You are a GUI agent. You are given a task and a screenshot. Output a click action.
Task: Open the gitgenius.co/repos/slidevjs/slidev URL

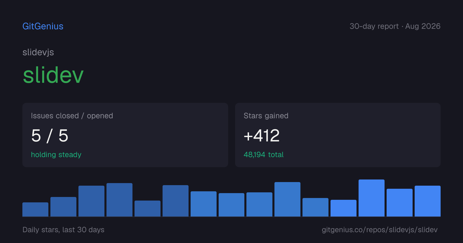click(380, 230)
